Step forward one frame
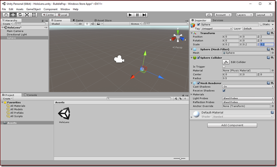This screenshot has height=167, width=277. point(144,15)
